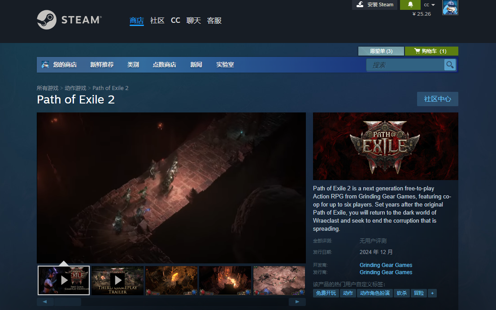Click the carousel scrollbar under the thumbnails
Screen dimensions: 496x310
point(67,301)
